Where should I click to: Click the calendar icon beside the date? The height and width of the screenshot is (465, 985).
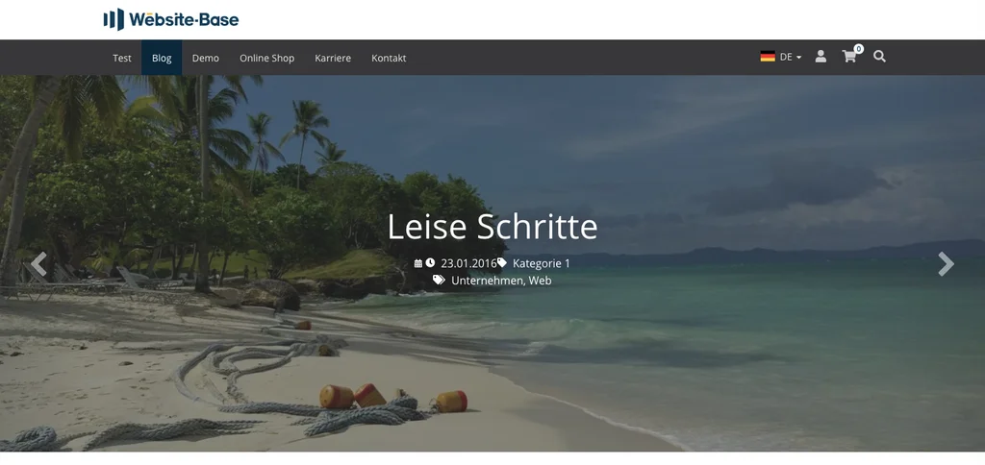(418, 263)
